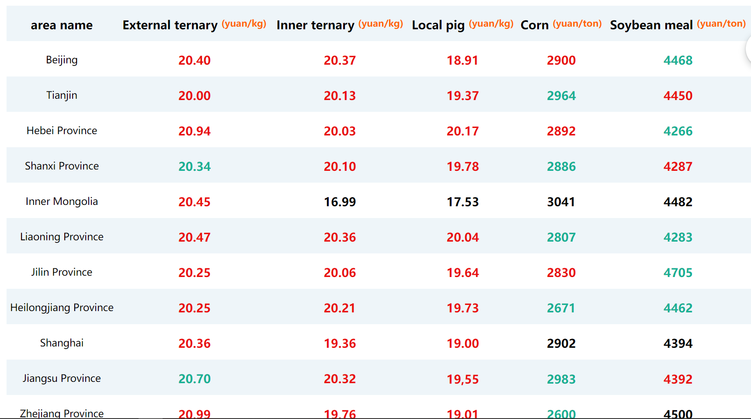The height and width of the screenshot is (419, 751).
Task: Click Shanxi external ternary value 20.34
Action: [195, 166]
